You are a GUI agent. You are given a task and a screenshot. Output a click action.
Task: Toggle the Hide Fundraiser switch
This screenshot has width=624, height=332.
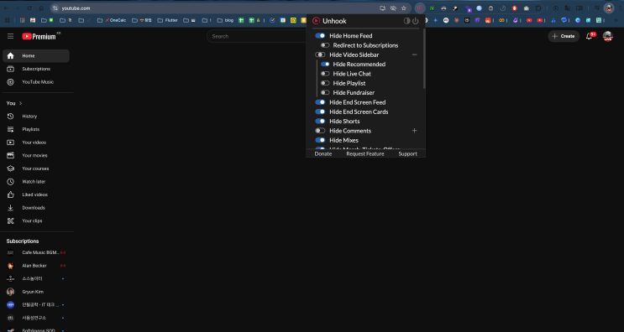point(326,93)
